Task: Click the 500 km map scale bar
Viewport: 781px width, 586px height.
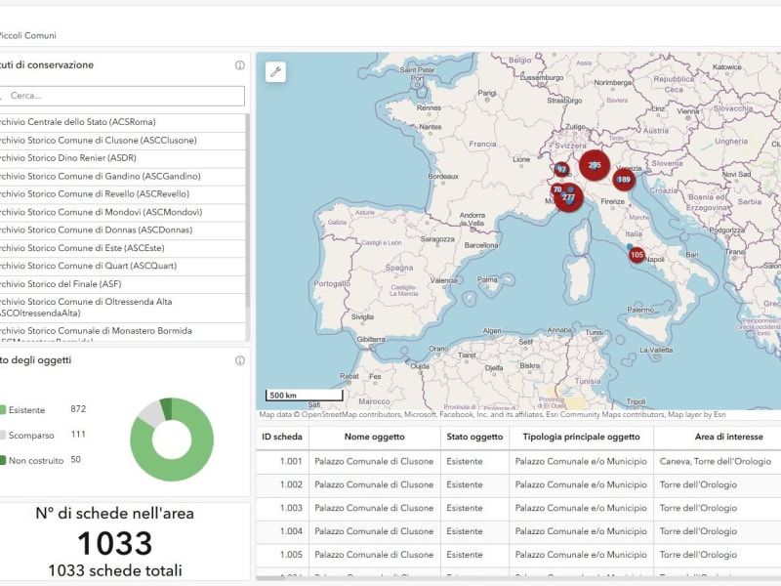Action: click(304, 396)
